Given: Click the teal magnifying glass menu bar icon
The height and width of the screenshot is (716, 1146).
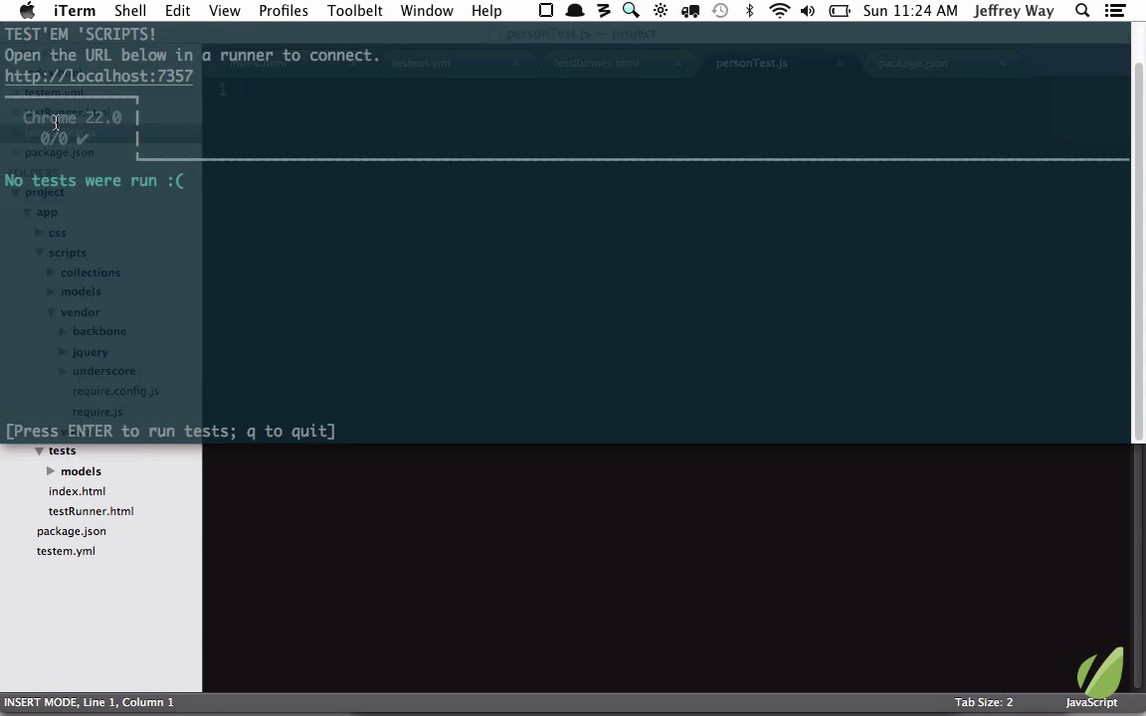Looking at the screenshot, I should click(x=631, y=10).
